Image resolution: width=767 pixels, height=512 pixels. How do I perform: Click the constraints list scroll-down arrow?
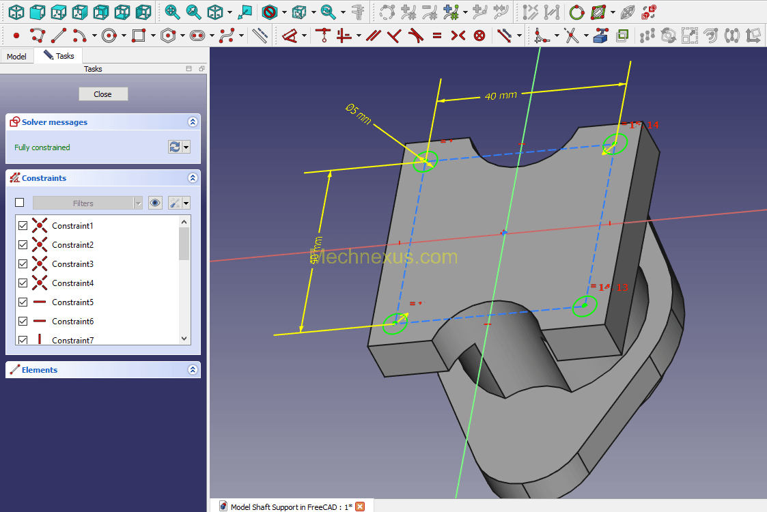[x=183, y=339]
